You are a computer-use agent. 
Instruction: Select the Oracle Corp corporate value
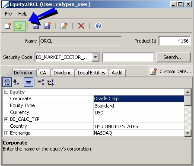[x=139, y=98]
